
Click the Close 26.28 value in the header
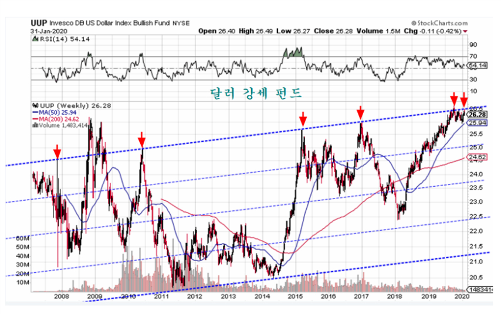pos(333,31)
